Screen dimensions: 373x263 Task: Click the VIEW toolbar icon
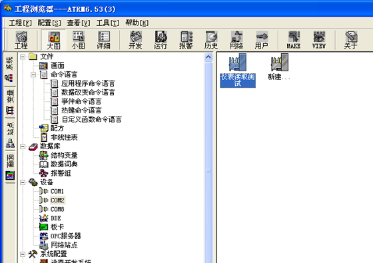point(319,40)
